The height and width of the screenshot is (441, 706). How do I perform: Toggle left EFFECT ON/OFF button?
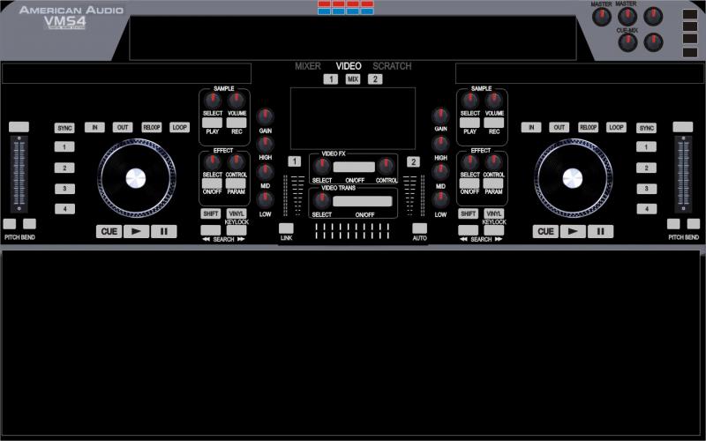click(x=212, y=183)
